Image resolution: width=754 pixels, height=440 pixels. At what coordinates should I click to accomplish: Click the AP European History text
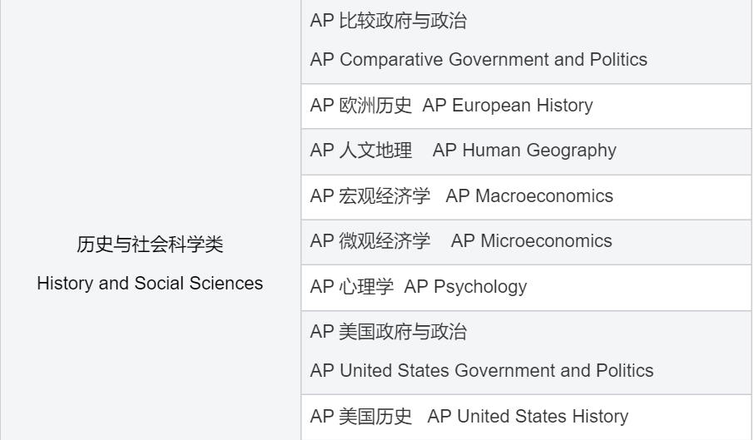pyautogui.click(x=508, y=106)
